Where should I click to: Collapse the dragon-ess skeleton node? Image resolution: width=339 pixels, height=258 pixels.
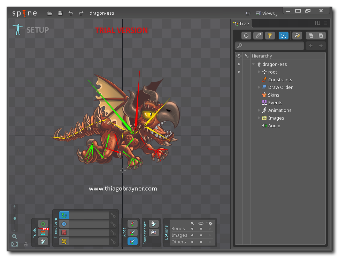click(253, 64)
